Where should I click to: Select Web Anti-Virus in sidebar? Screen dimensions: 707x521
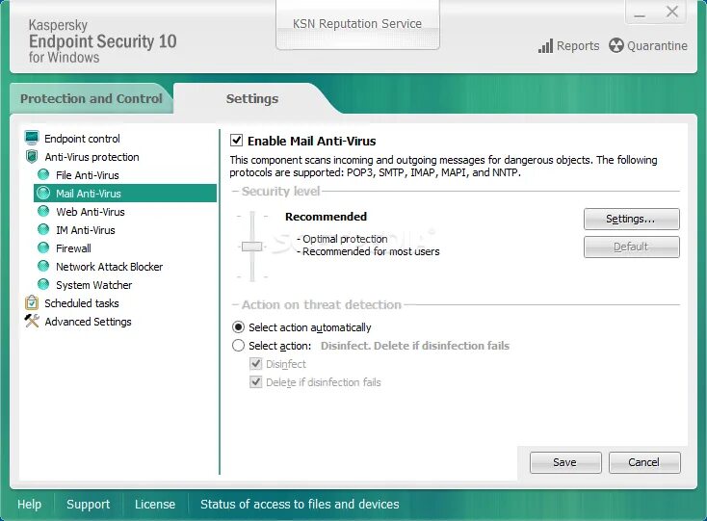[91, 211]
